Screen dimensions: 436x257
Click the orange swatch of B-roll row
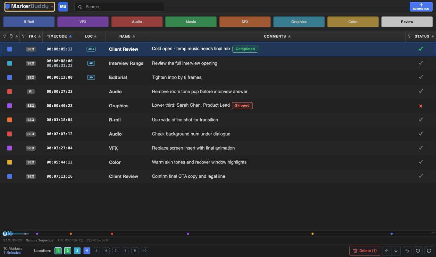[x=10, y=120]
